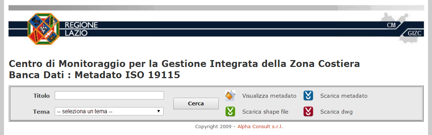Image resolution: width=432 pixels, height=135 pixels.
Task: Click the blue Scarica metadato icon
Action: [x=308, y=96]
